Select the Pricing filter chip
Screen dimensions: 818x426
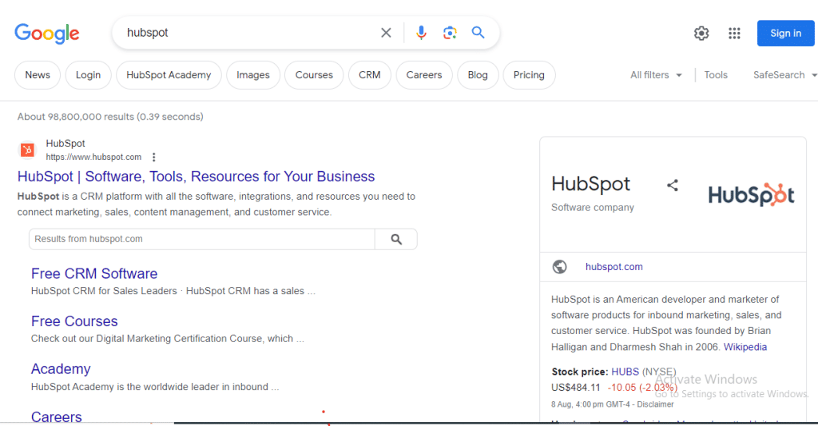click(529, 75)
